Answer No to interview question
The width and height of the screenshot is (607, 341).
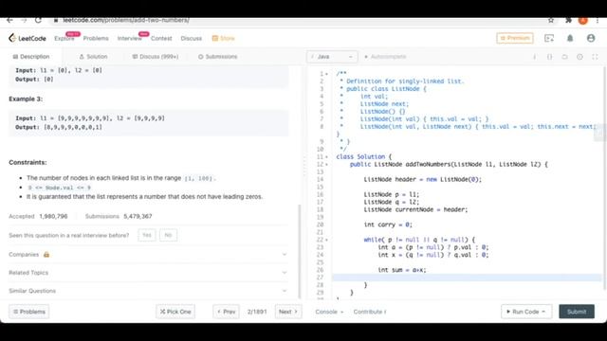point(168,235)
